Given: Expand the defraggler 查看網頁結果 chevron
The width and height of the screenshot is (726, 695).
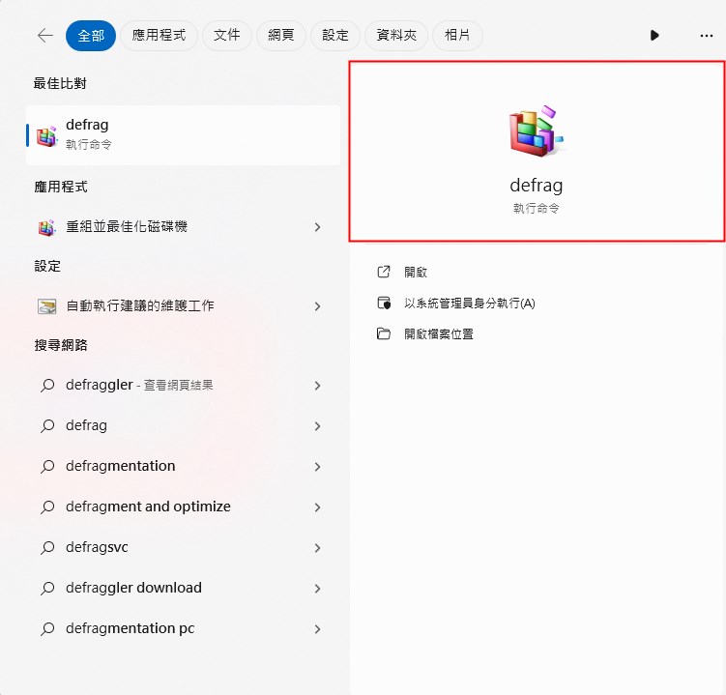Looking at the screenshot, I should [317, 386].
